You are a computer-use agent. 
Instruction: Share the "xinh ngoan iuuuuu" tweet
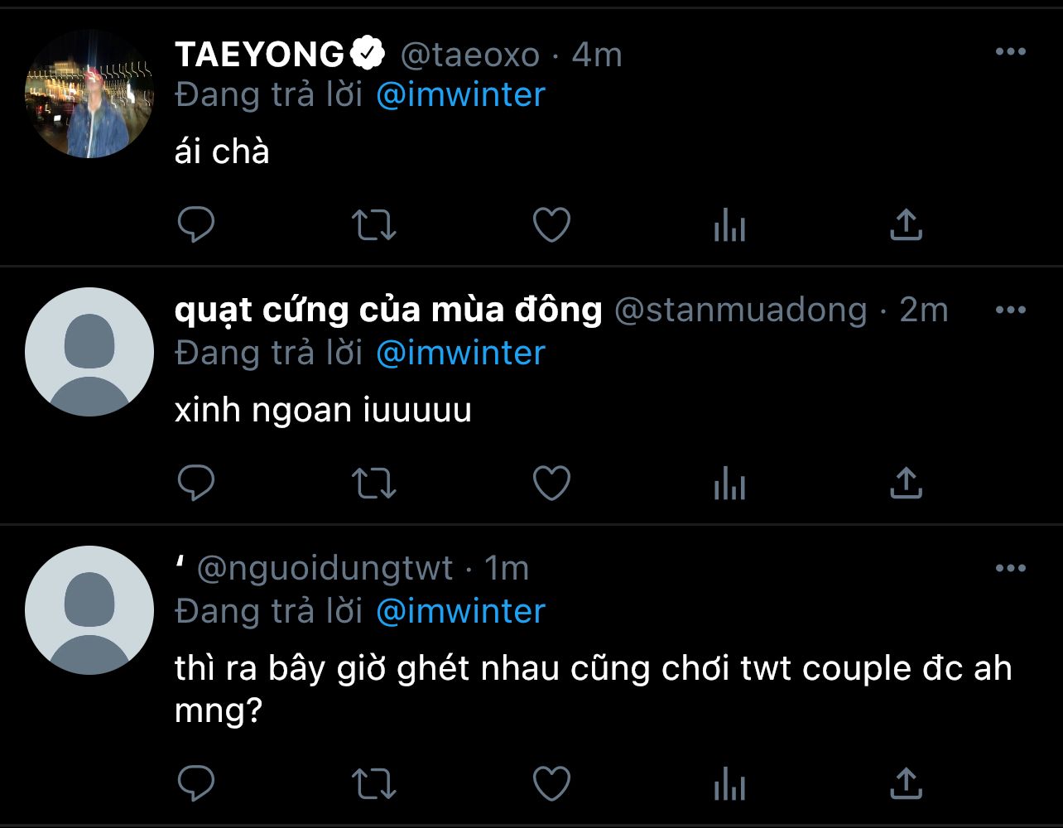pos(906,483)
